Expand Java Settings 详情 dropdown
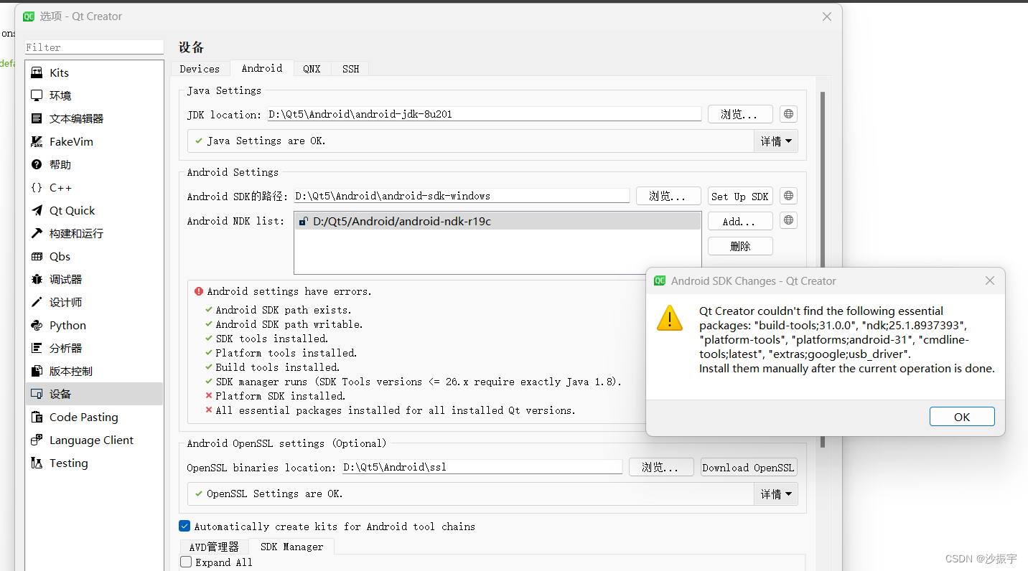The height and width of the screenshot is (571, 1028). tap(776, 141)
